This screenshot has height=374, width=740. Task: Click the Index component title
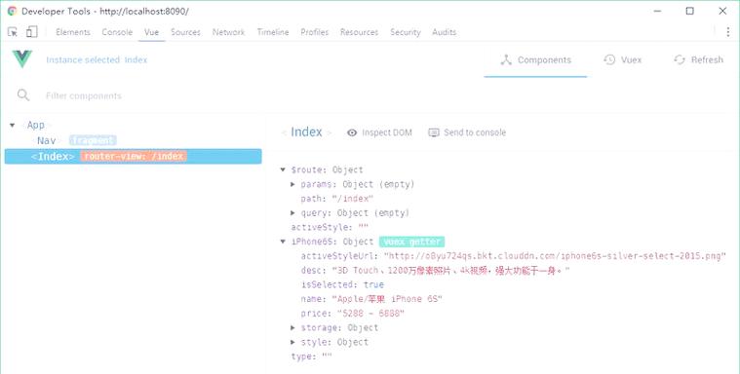pos(306,132)
